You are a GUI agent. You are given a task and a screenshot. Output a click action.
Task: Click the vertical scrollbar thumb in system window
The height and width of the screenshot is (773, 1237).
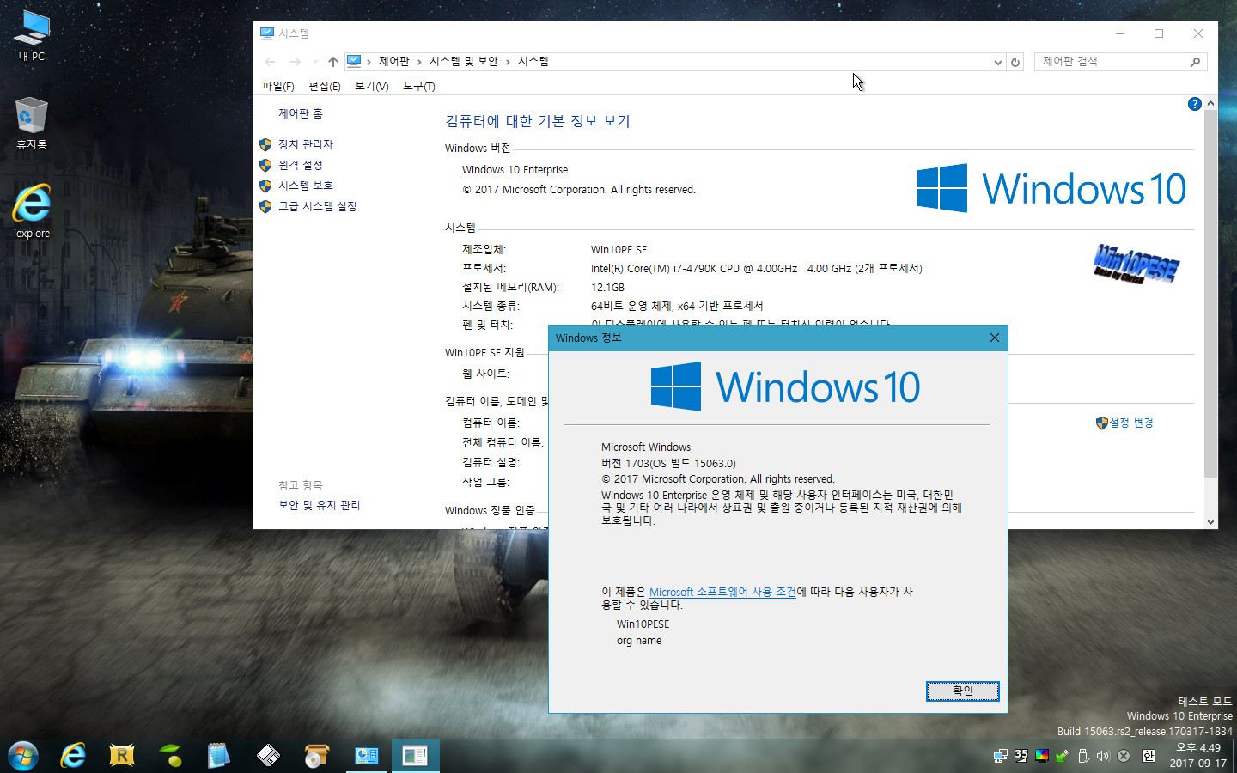1210,293
